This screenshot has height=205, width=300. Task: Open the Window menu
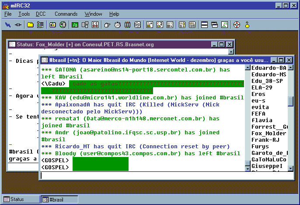[x=94, y=14]
